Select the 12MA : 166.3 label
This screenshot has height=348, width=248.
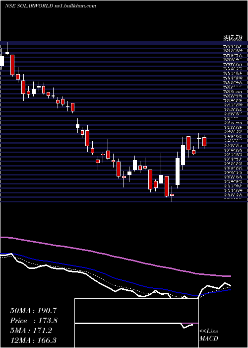[34, 340]
